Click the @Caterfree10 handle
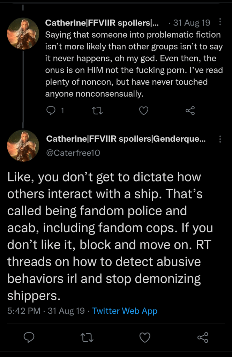The width and height of the screenshot is (232, 357). tap(73, 152)
